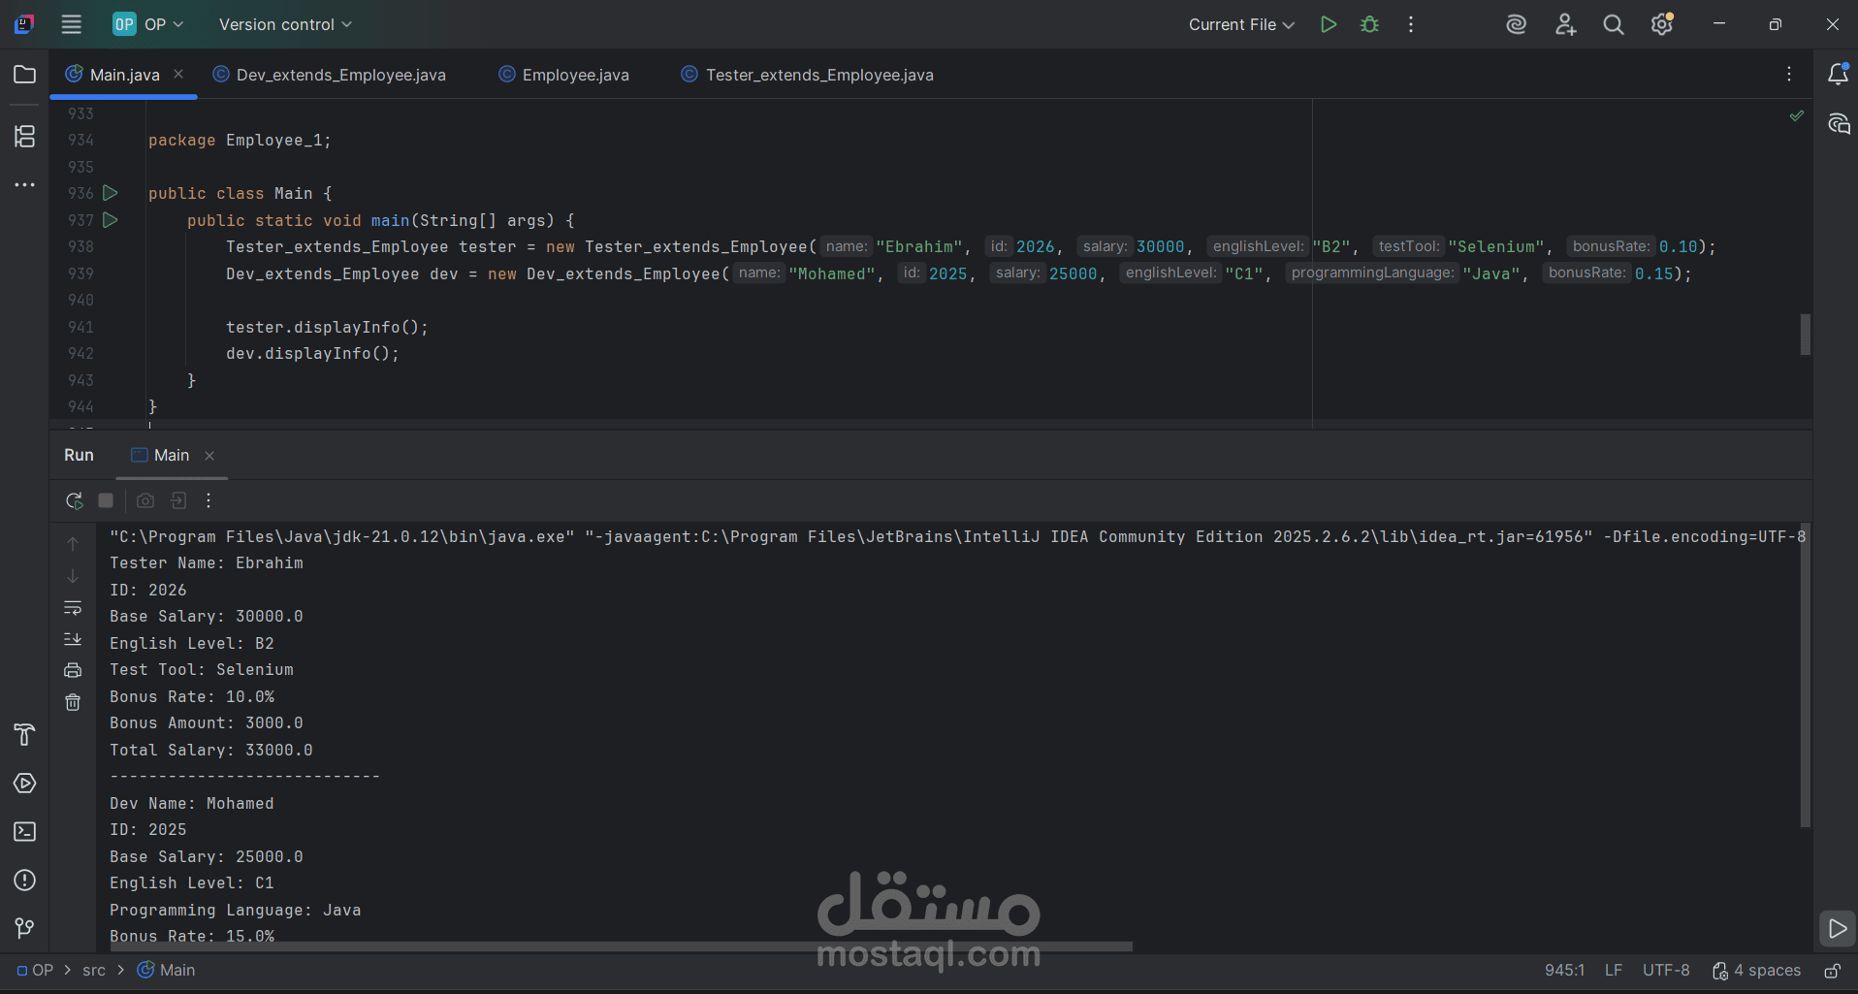The height and width of the screenshot is (994, 1858).
Task: Open the Problems tool window
Action: (25, 881)
